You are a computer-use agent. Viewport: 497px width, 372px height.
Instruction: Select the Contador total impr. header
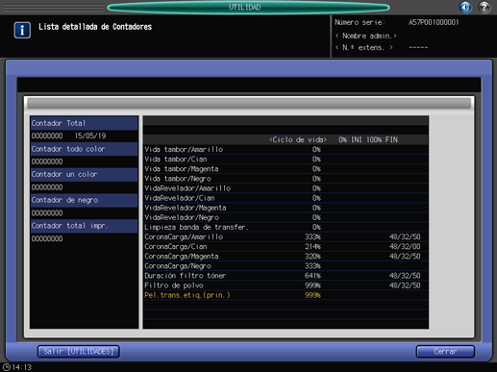click(84, 226)
